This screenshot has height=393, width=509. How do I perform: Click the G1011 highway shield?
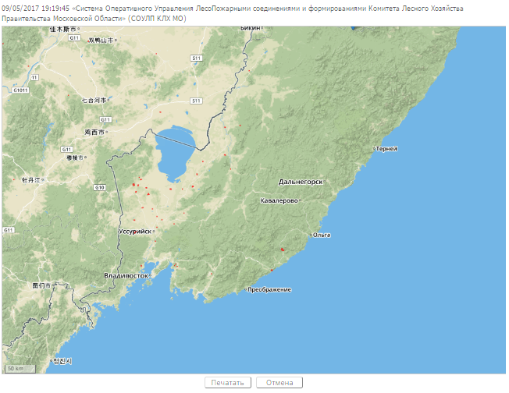pos(21,90)
